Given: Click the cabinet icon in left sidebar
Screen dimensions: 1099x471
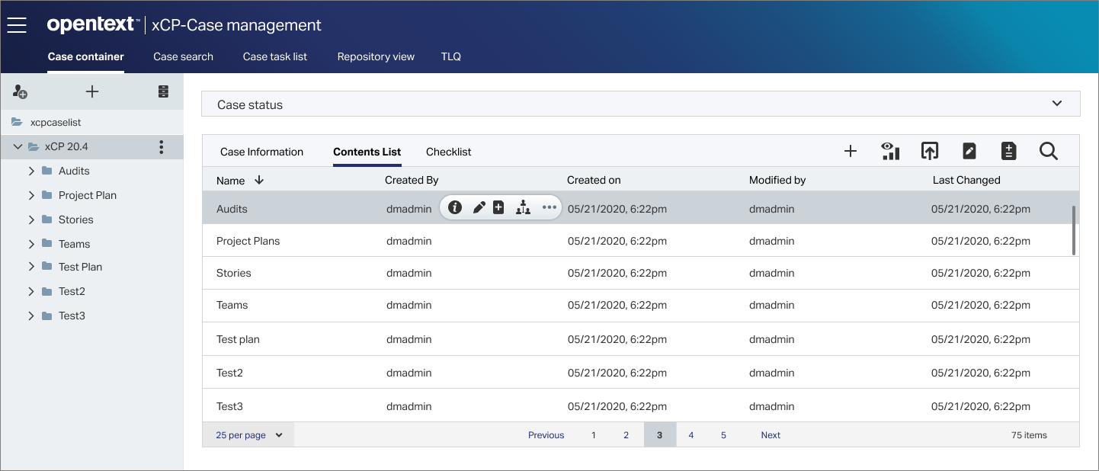Looking at the screenshot, I should [x=163, y=91].
